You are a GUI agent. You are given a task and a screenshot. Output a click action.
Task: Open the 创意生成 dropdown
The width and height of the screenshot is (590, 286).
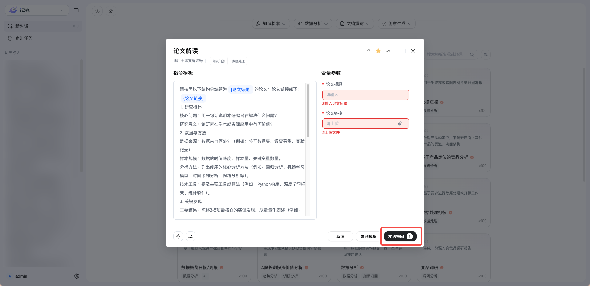click(397, 24)
